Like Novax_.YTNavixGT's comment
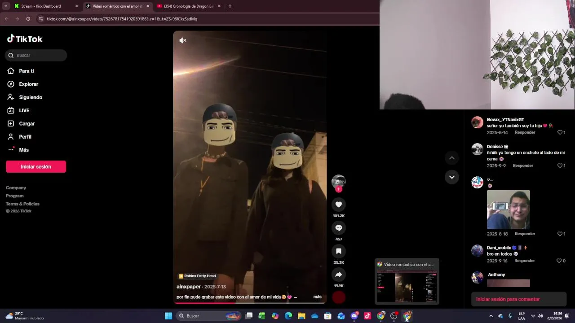 tap(560, 133)
